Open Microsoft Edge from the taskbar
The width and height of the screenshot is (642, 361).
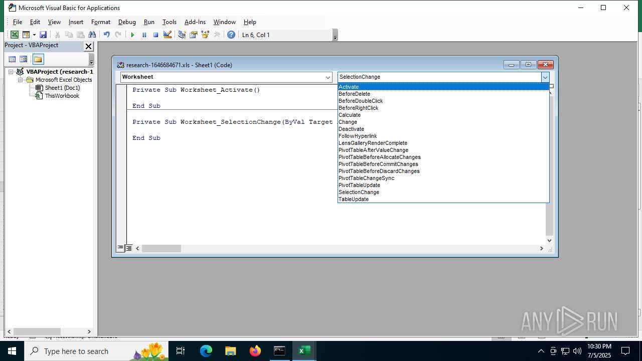206,351
